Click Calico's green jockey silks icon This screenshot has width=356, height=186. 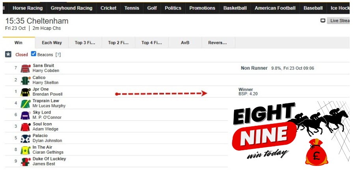coord(25,80)
